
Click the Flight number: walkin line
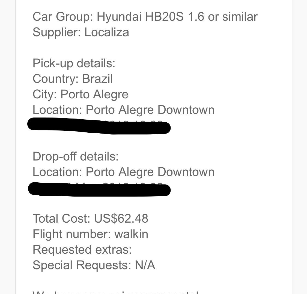point(90,234)
